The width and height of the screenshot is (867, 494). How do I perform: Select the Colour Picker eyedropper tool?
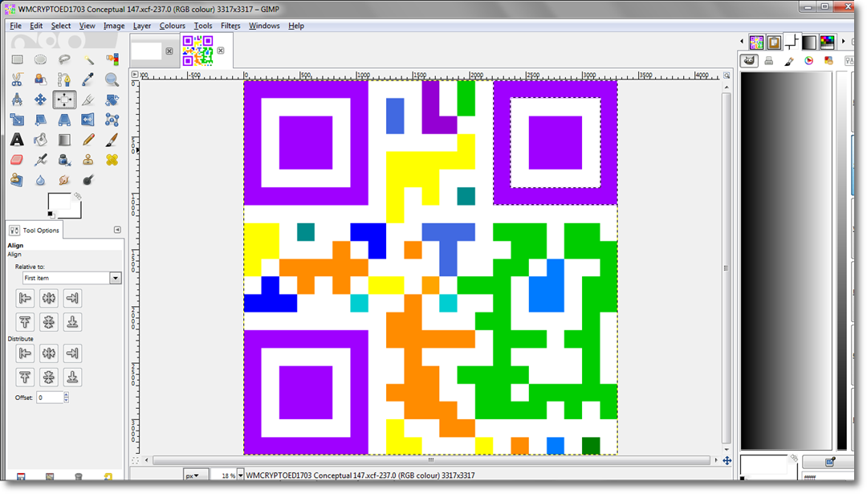click(88, 80)
